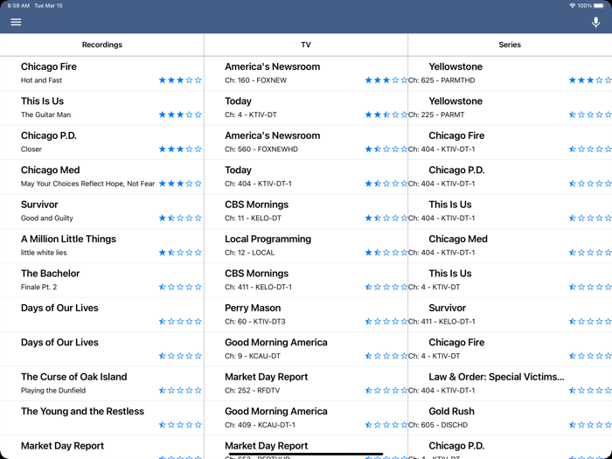Click the star rating for Gold Rush
612x459 pixels.
click(590, 425)
